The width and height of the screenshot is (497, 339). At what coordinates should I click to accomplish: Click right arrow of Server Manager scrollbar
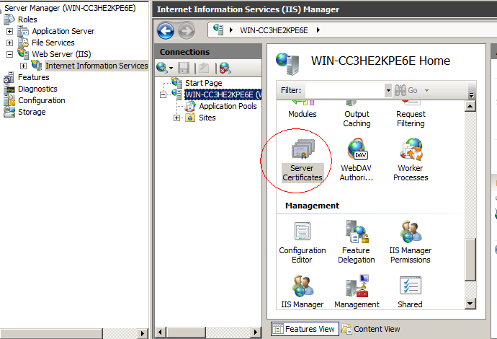(x=143, y=333)
